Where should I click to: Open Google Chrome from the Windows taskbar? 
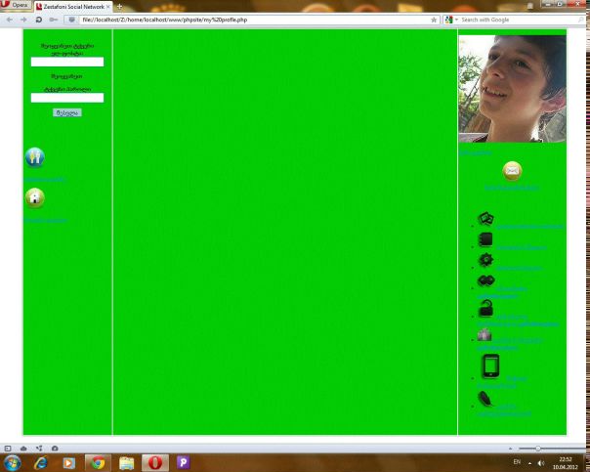point(97,462)
